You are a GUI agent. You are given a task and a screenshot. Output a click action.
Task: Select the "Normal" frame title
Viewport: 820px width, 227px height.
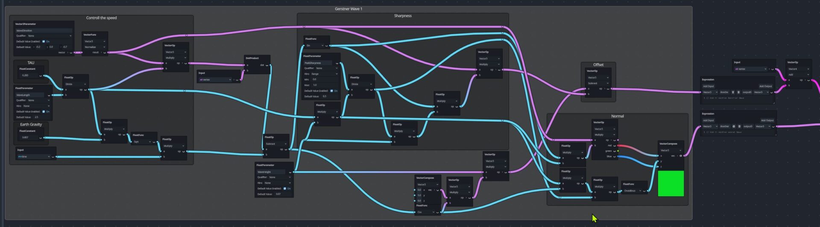(618, 116)
